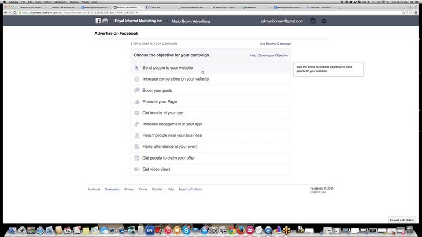The height and width of the screenshot is (237, 422).
Task: Open the settings gear in Facebook header
Action: coord(324,21)
